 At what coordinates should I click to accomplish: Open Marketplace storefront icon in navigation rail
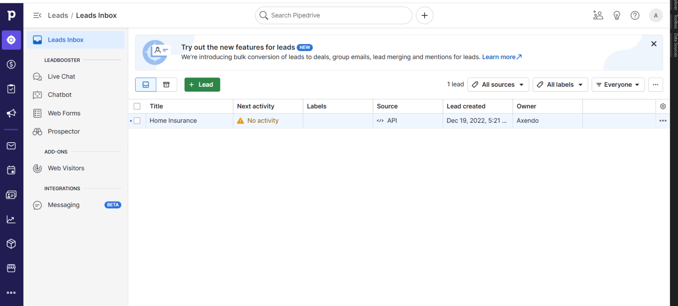tap(11, 268)
